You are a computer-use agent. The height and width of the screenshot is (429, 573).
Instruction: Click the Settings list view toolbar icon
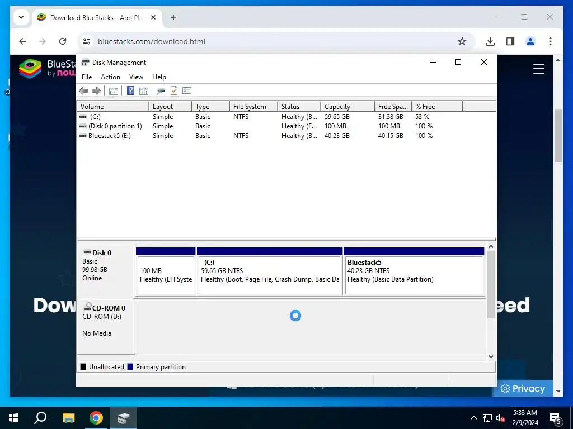(x=187, y=90)
